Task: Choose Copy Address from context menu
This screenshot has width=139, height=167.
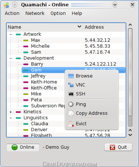Action: pyautogui.click(x=92, y=113)
